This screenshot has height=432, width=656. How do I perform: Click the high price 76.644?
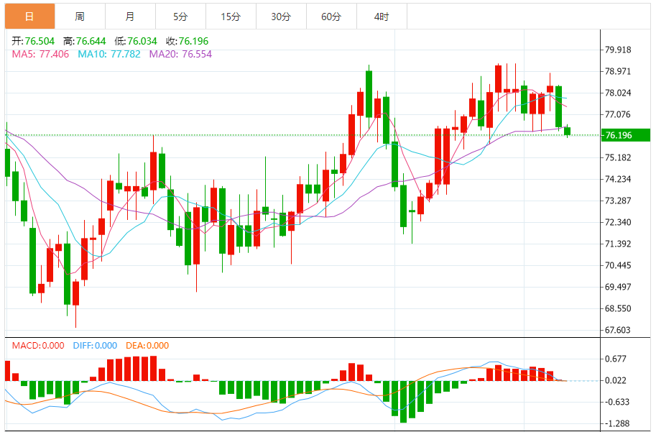point(91,41)
